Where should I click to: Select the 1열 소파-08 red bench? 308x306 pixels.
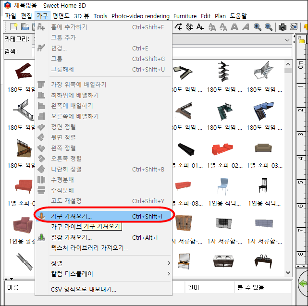(183, 185)
